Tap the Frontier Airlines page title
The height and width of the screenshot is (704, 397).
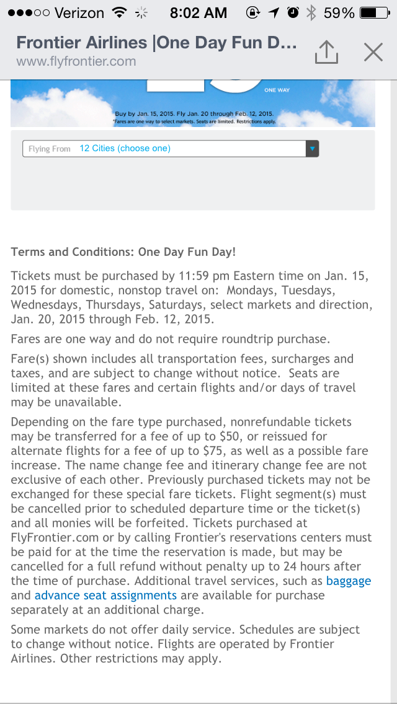pyautogui.click(x=156, y=43)
